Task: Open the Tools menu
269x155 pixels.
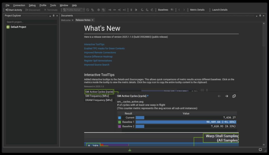Action: click(53, 5)
